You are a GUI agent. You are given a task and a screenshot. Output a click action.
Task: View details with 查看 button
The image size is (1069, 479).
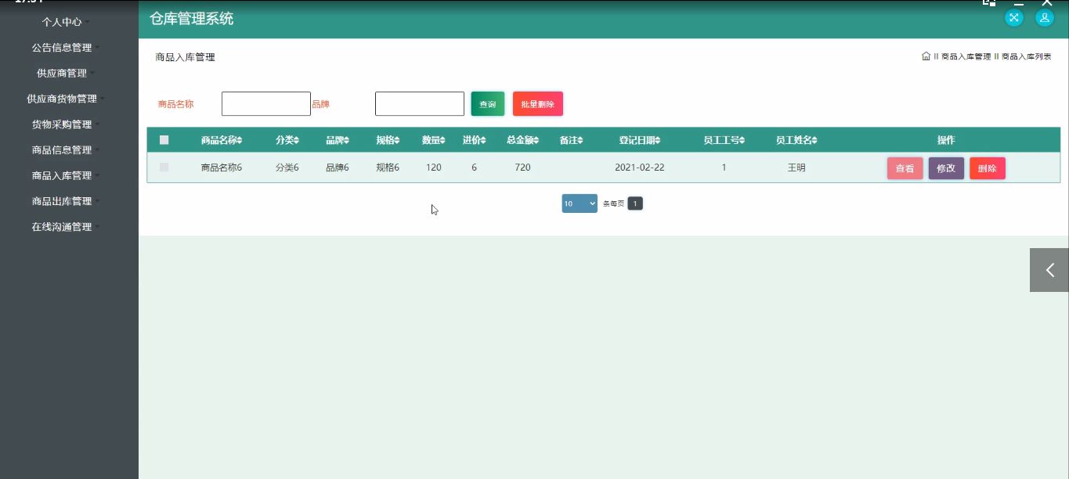pyautogui.click(x=905, y=168)
